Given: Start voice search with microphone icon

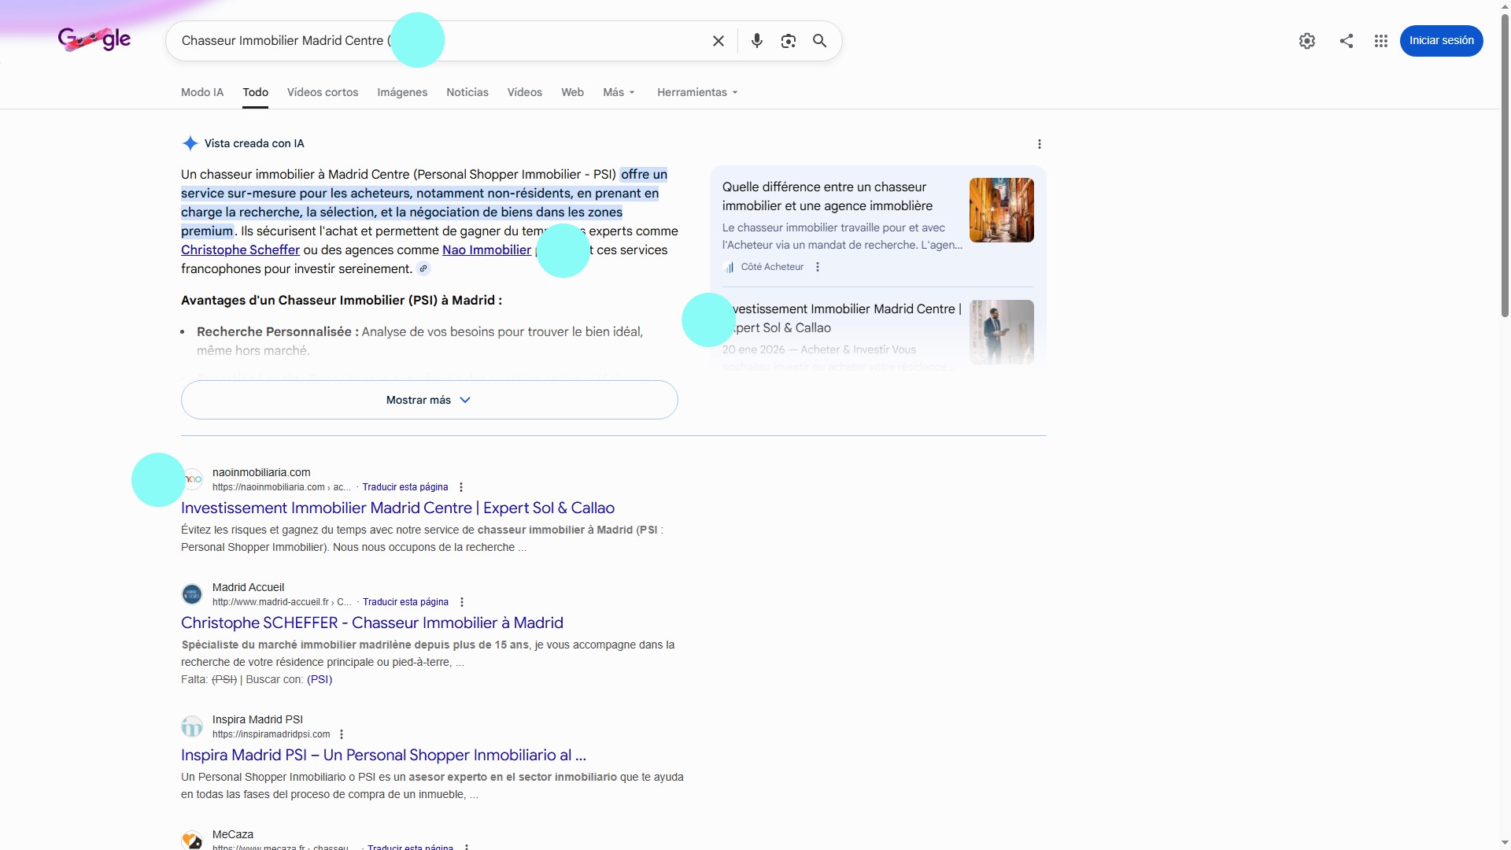Looking at the screenshot, I should pyautogui.click(x=756, y=41).
